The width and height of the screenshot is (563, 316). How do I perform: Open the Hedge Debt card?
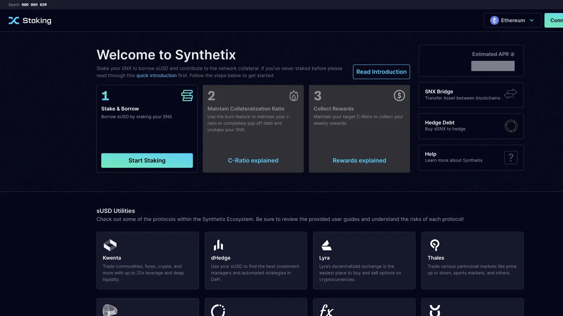tap(471, 126)
